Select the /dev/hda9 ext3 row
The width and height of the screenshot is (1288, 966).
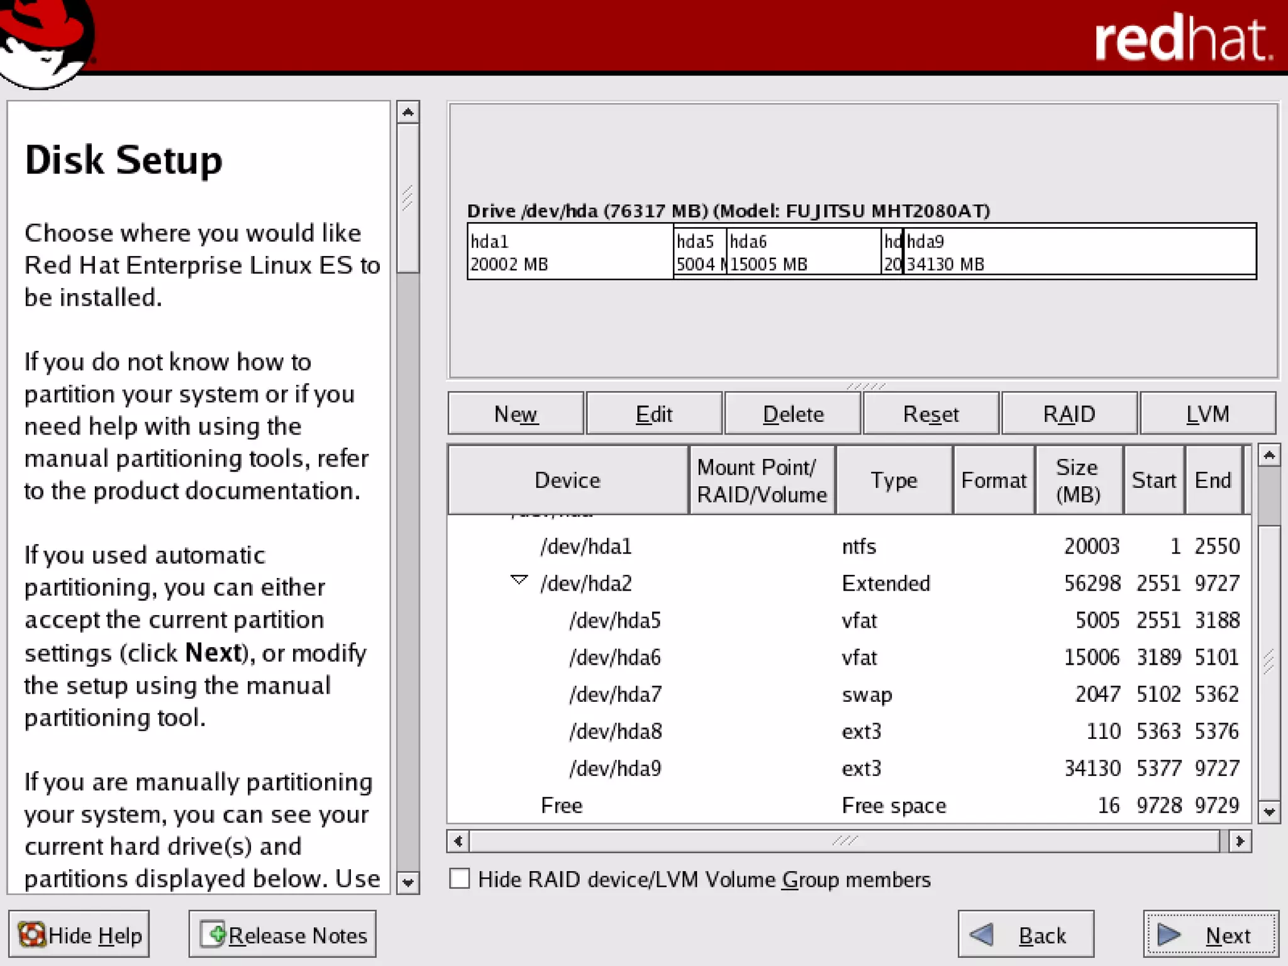[616, 769]
